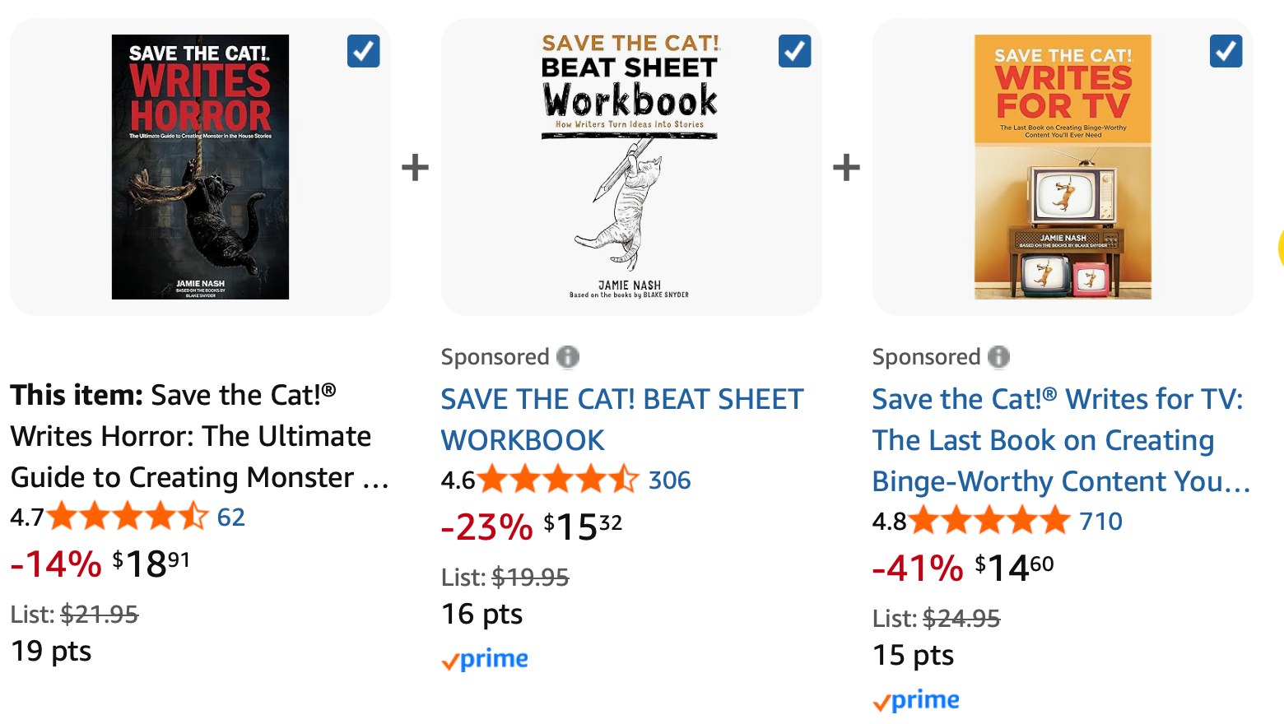This screenshot has height=724, width=1284.
Task: Uncheck the Beat Sheet Workbook checkbox
Action: pos(794,51)
